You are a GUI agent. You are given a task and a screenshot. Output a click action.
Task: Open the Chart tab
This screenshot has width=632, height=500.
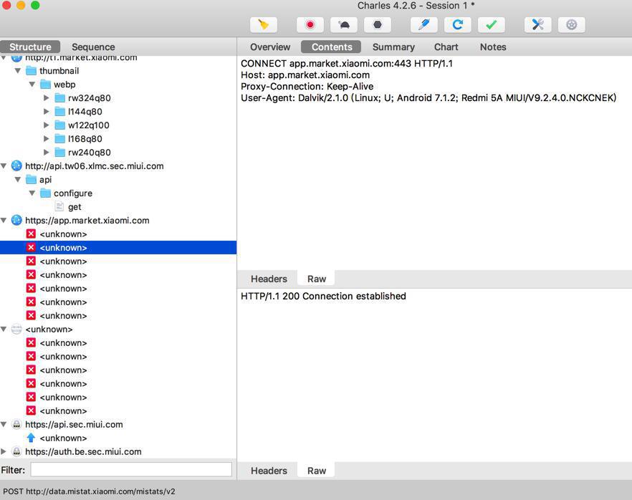coord(446,47)
